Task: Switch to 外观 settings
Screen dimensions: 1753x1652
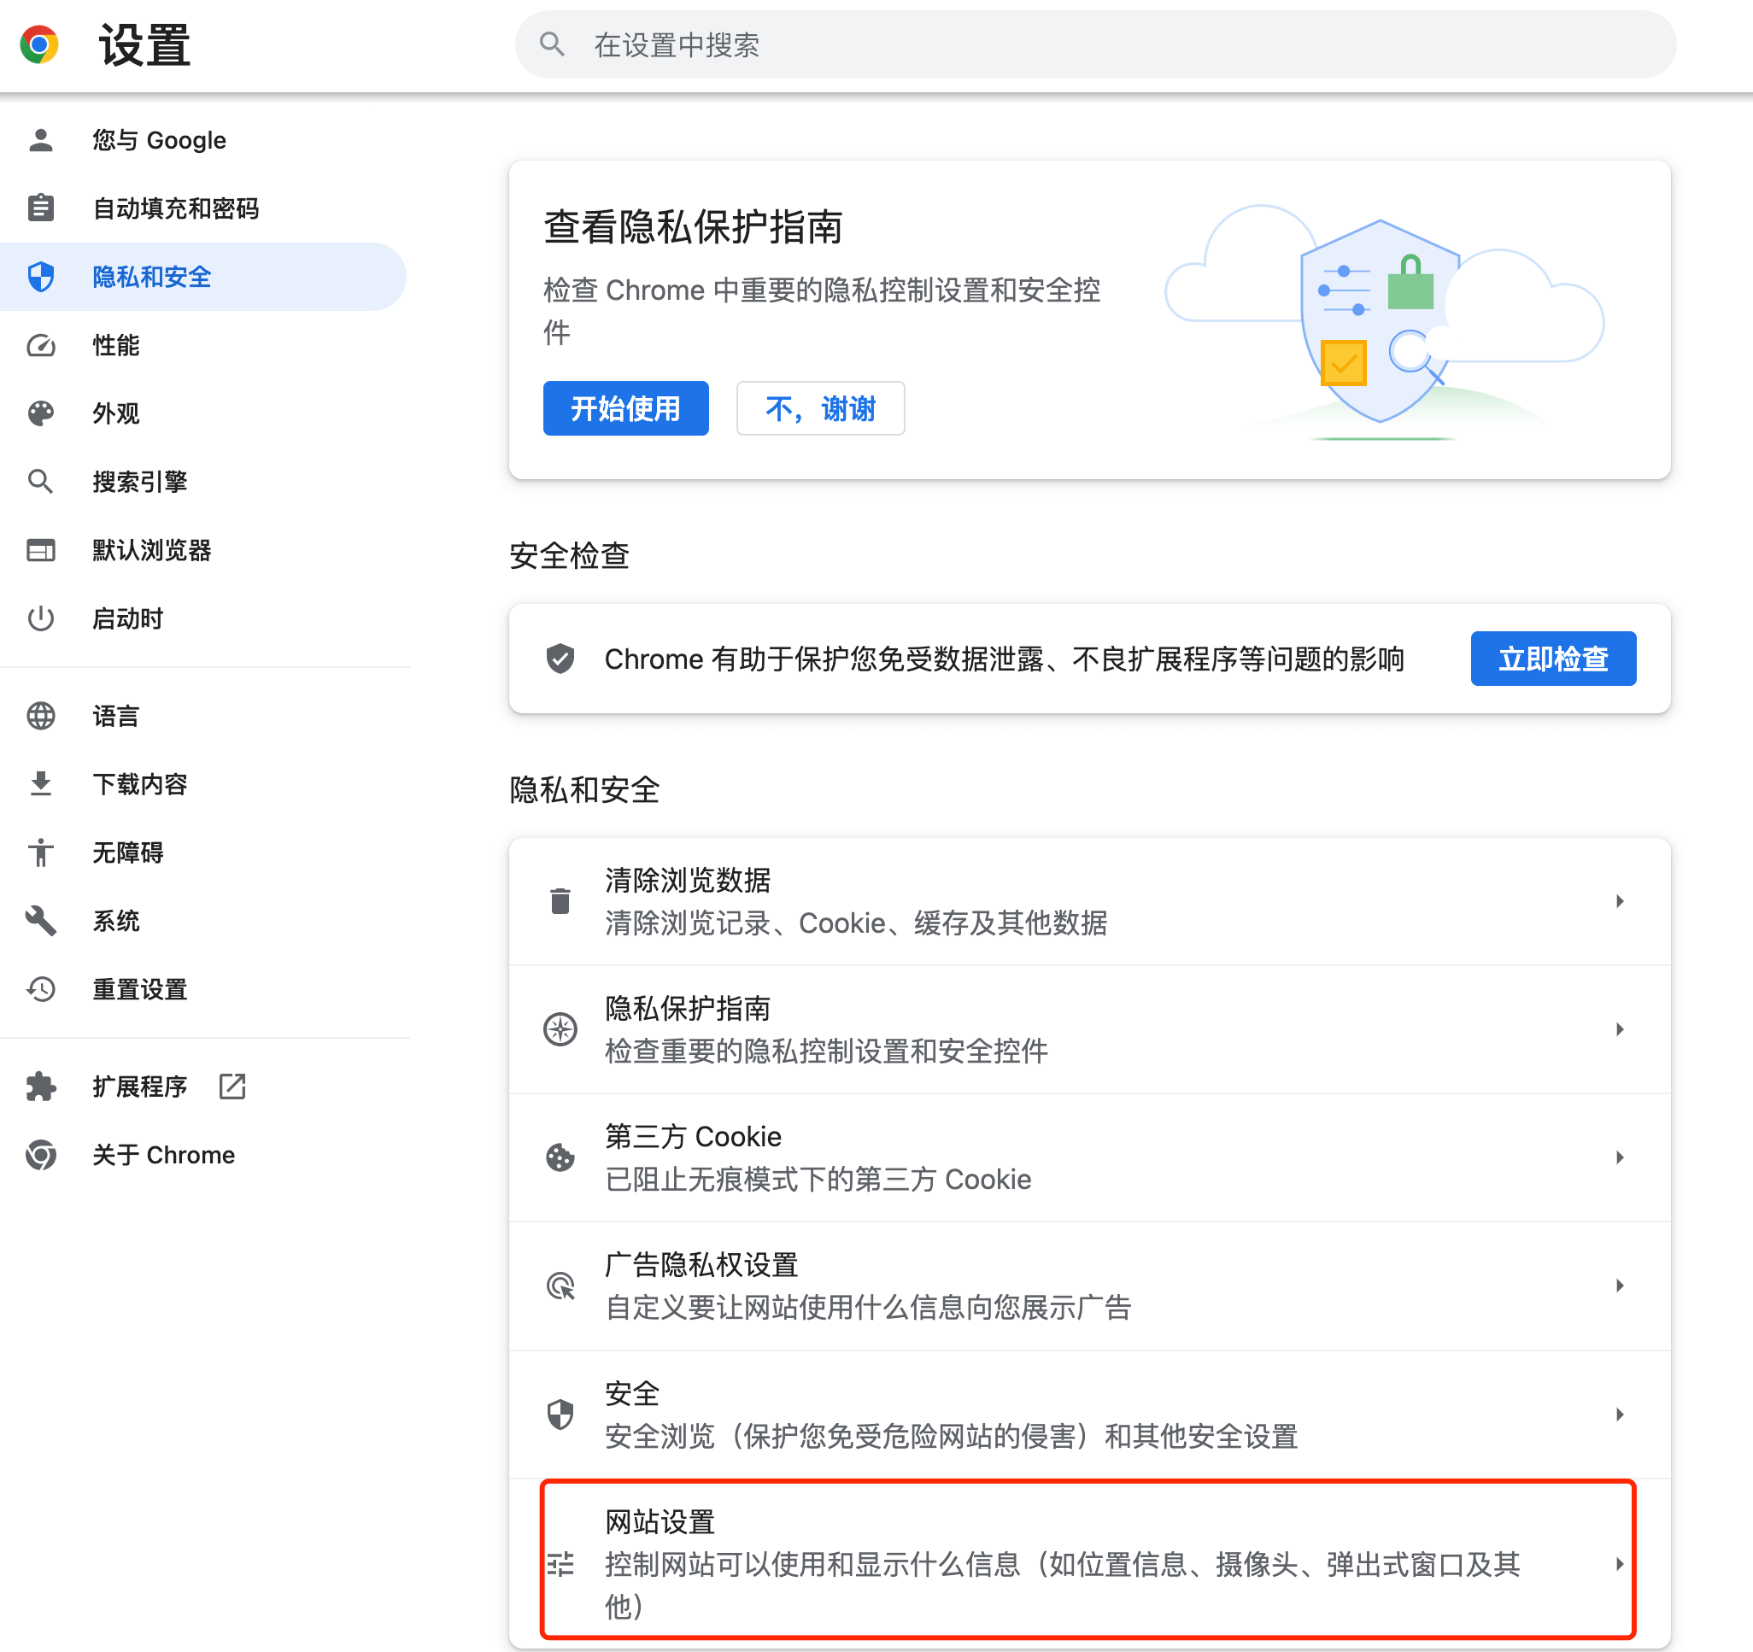Action: point(202,413)
